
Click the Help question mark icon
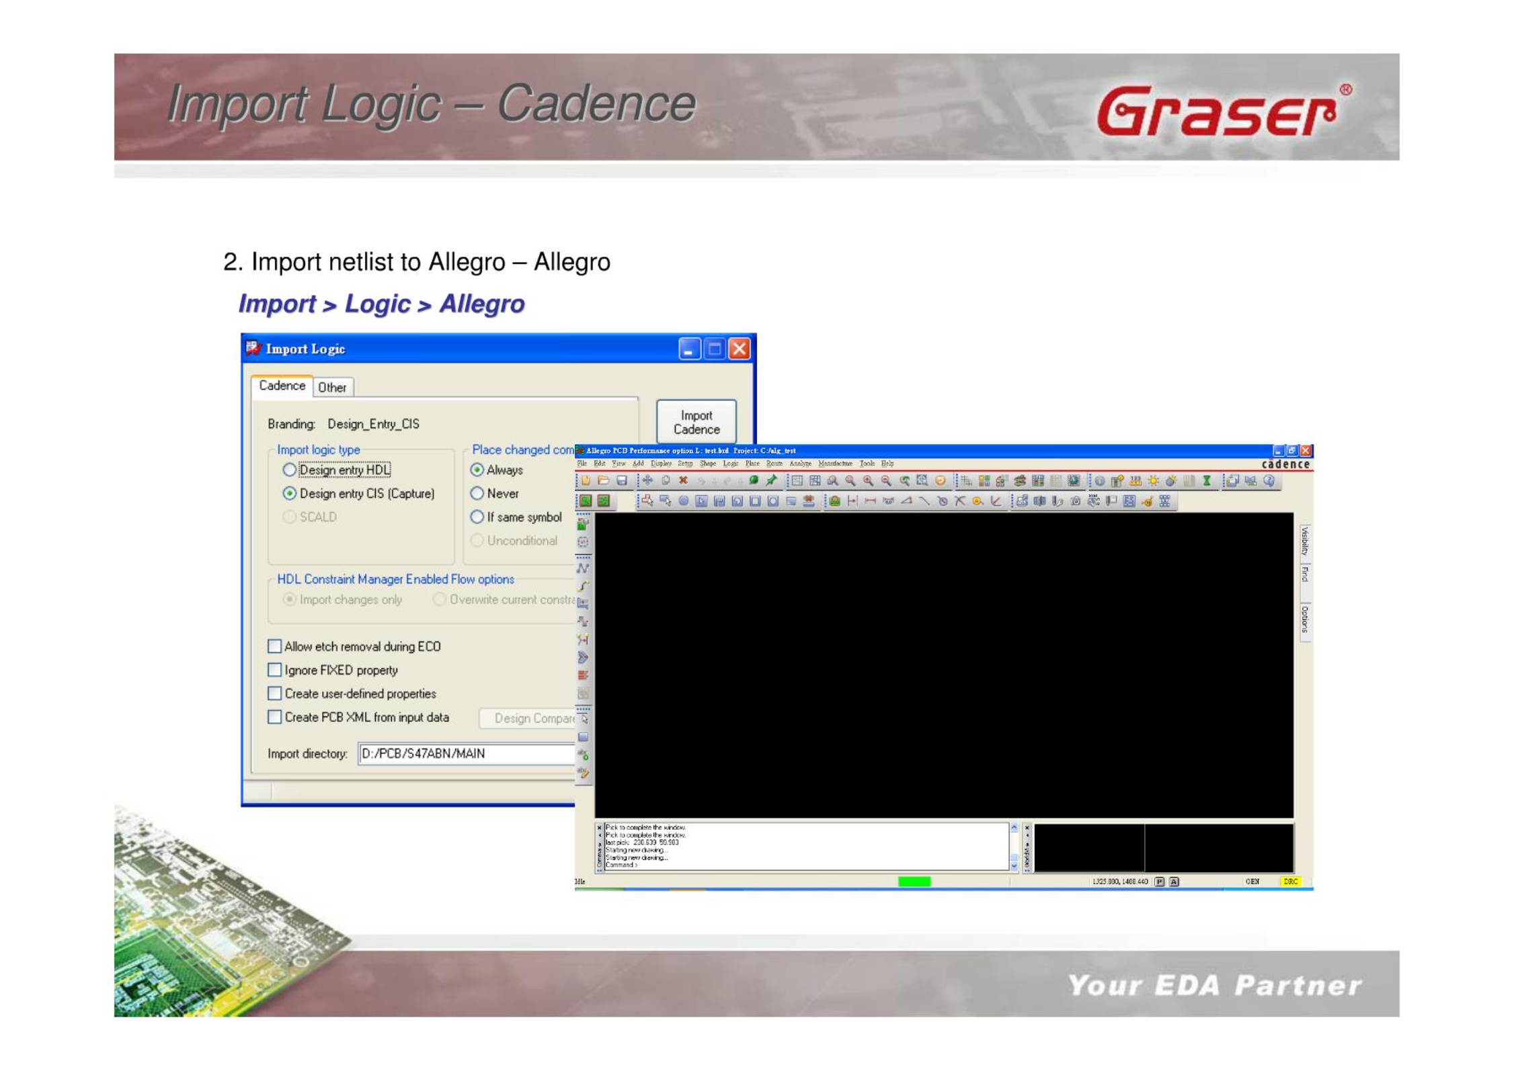pos(1269,481)
